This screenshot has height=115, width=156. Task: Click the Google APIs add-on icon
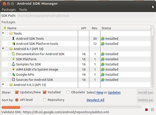13,75
